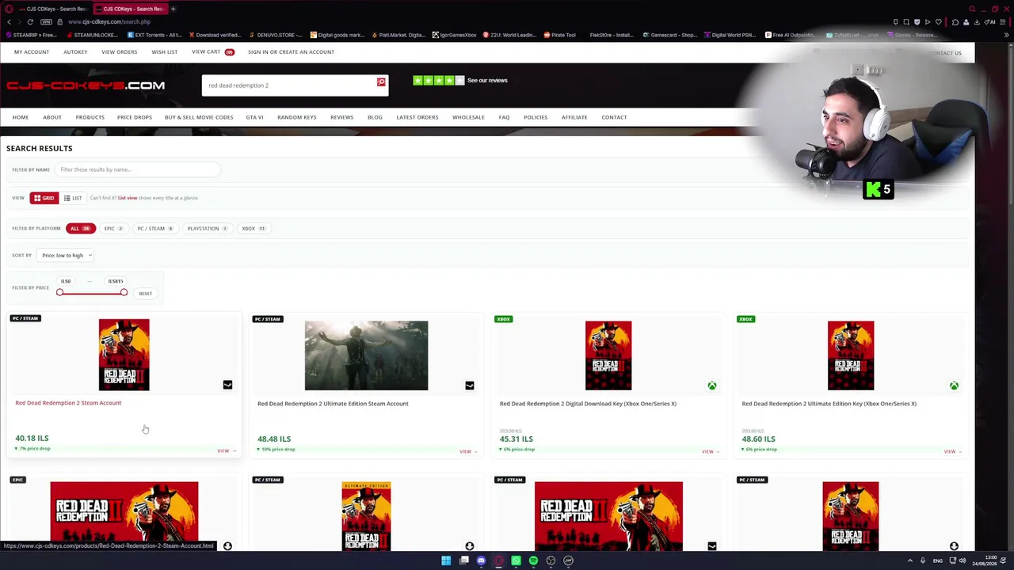Select the All platform filter
This screenshot has width=1014, height=570.
coord(80,229)
